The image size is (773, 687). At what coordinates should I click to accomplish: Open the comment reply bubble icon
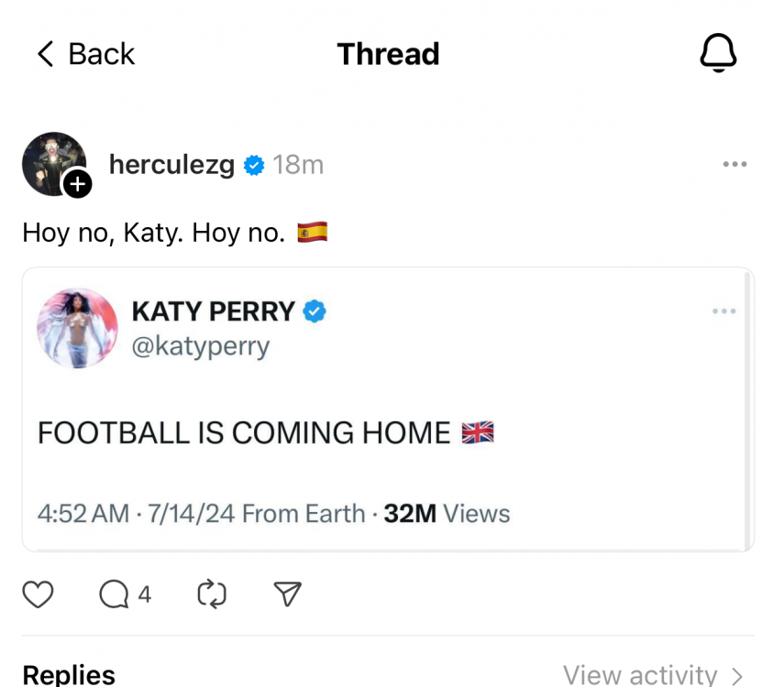(114, 595)
